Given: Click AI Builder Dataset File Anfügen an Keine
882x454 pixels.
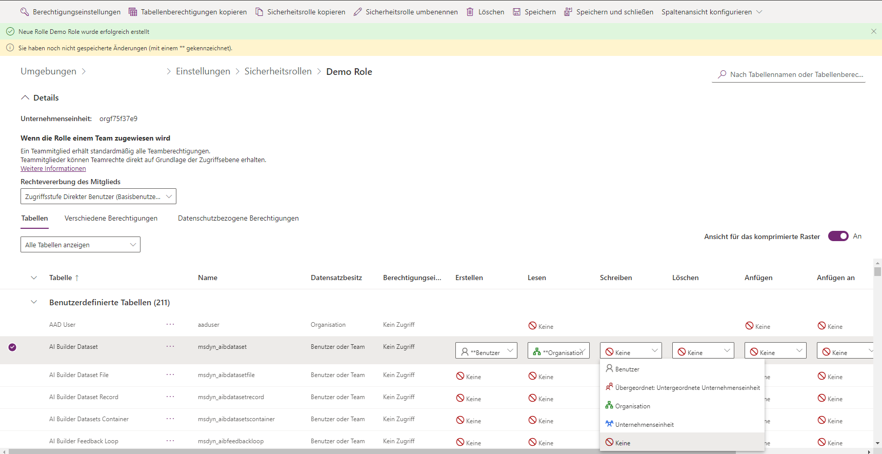Looking at the screenshot, I should pyautogui.click(x=830, y=377).
